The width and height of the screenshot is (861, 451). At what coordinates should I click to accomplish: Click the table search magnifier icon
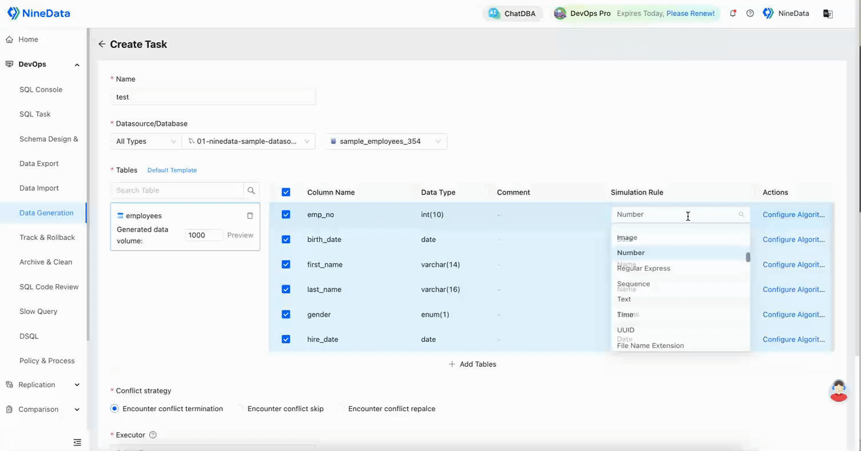(x=251, y=191)
